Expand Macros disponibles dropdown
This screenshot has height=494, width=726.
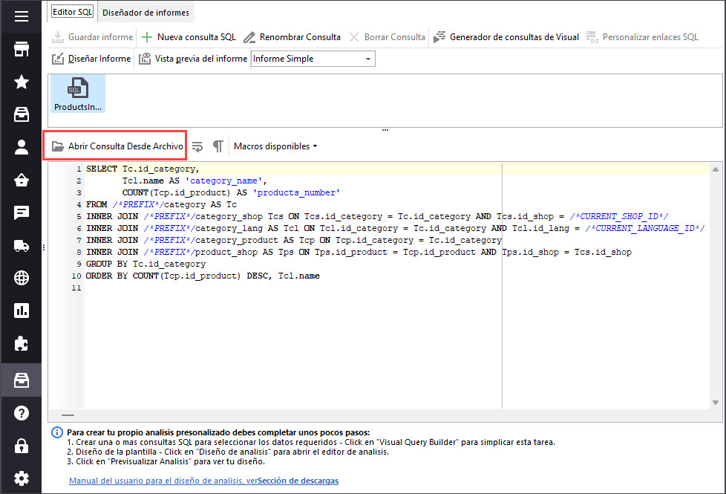point(275,146)
